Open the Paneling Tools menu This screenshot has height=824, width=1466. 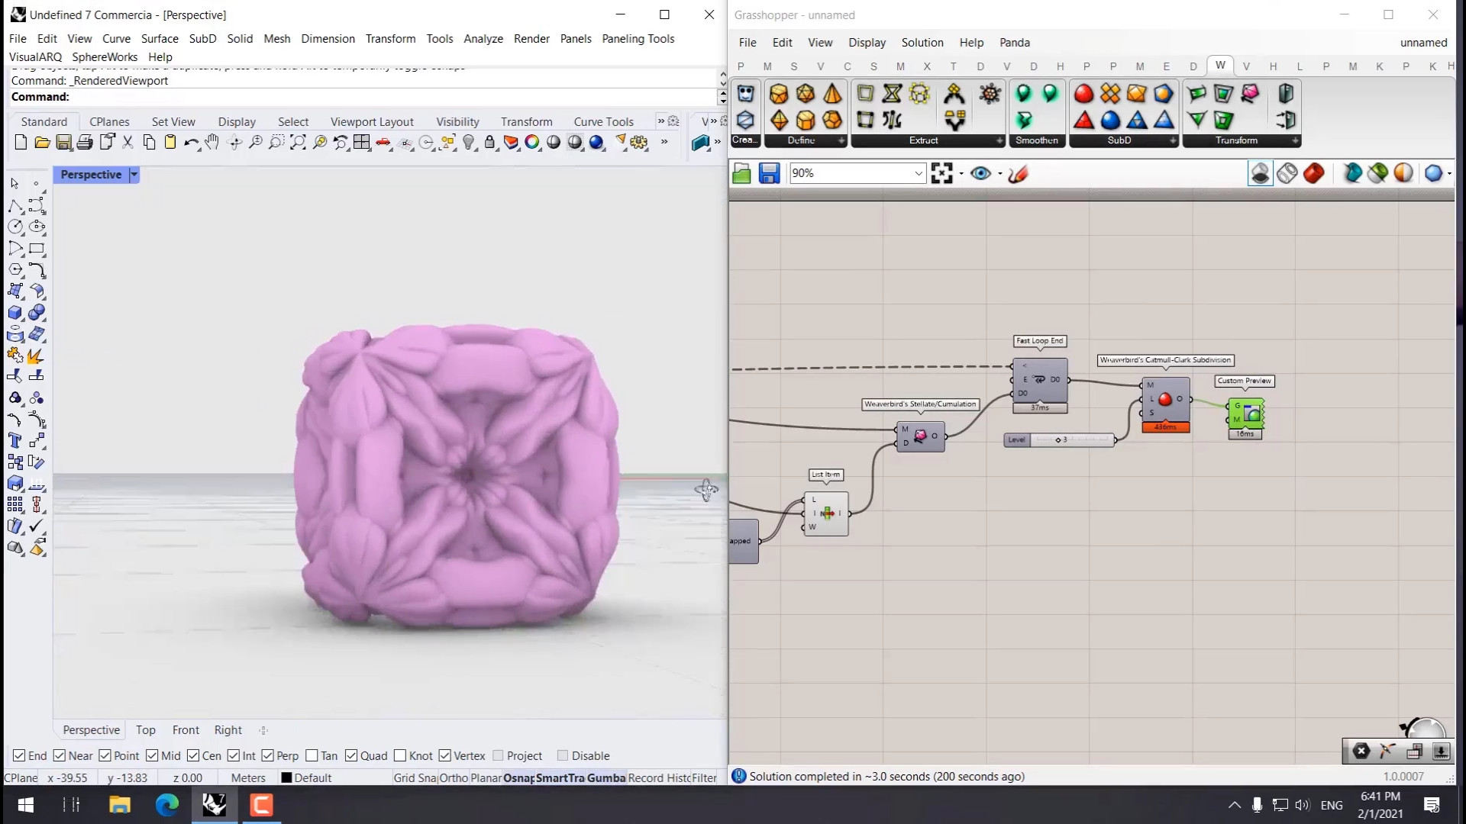pyautogui.click(x=638, y=39)
